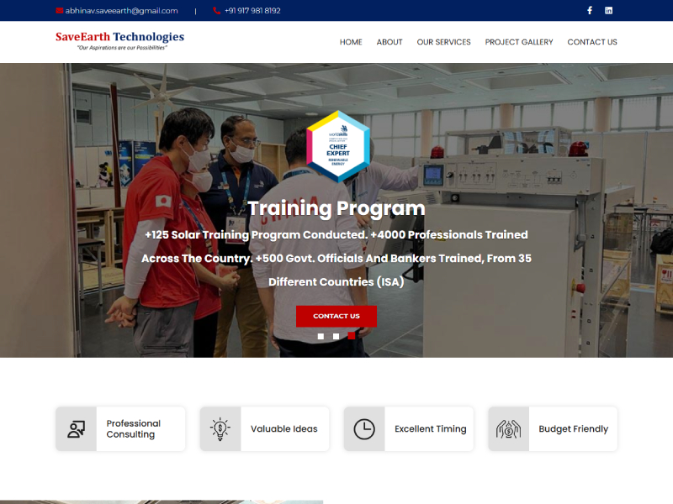Go to the ABOUT page

pyautogui.click(x=389, y=42)
